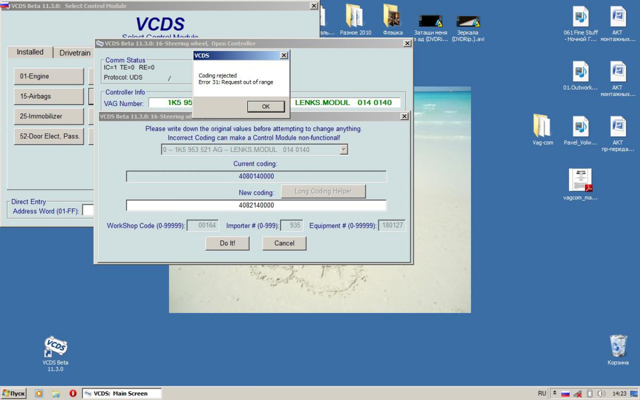Click the Russian flag tray icon
The width and height of the screenshot is (640, 400).
(565, 394)
